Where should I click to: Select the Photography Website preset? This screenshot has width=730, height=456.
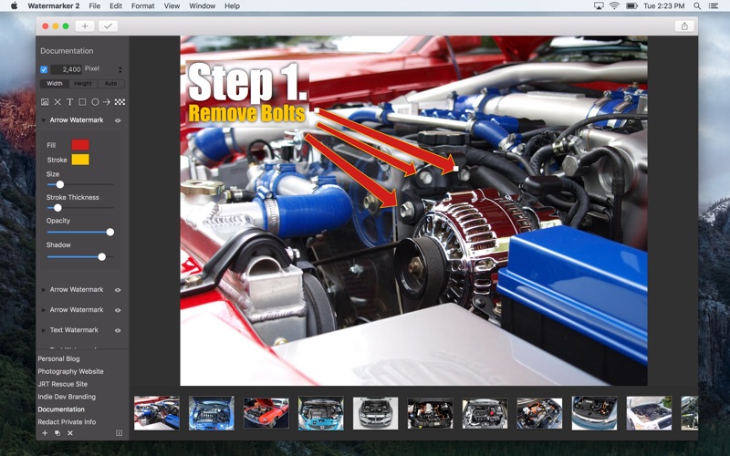coord(71,371)
